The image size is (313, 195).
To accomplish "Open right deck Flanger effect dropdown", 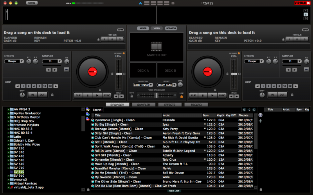I will pyautogui.click(x=261, y=61).
